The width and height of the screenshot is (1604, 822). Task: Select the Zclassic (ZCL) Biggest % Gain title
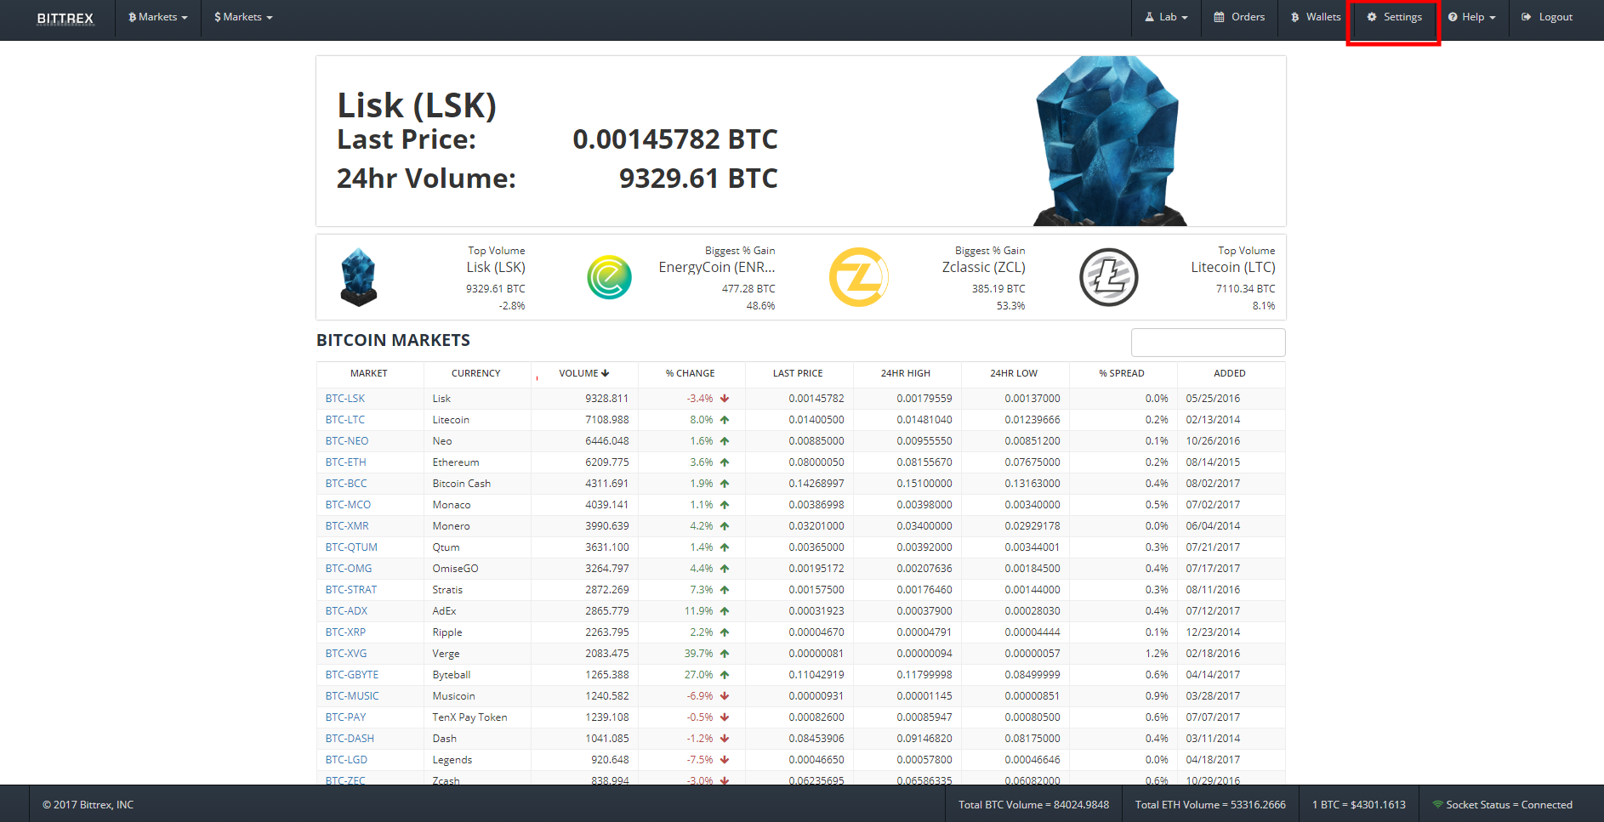pos(983,267)
